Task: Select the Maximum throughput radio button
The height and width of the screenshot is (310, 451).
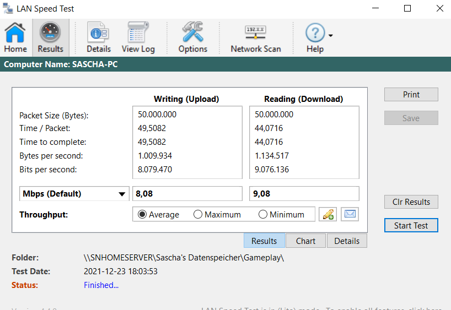Action: [198, 214]
